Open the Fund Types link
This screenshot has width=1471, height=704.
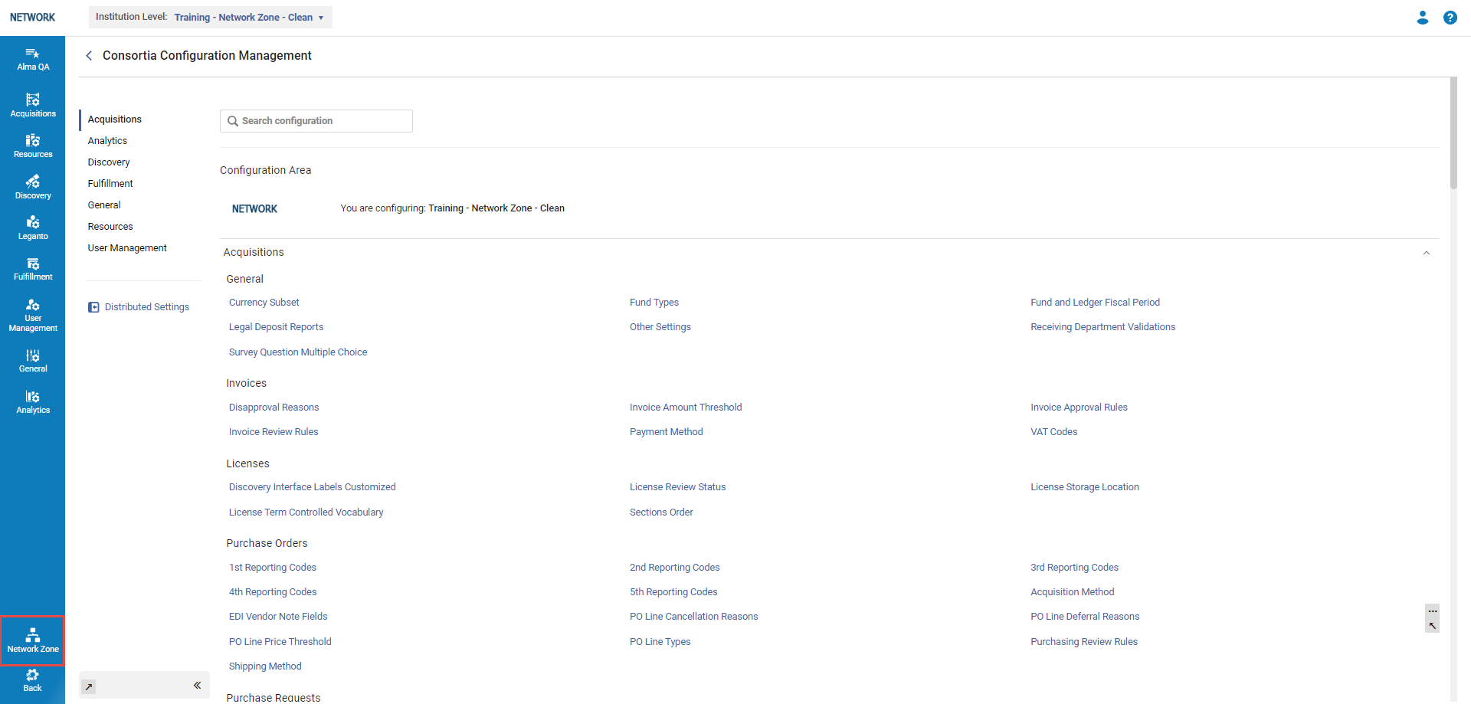tap(654, 303)
